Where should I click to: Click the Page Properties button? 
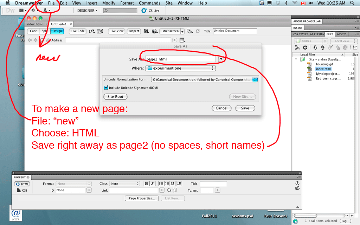point(142,198)
